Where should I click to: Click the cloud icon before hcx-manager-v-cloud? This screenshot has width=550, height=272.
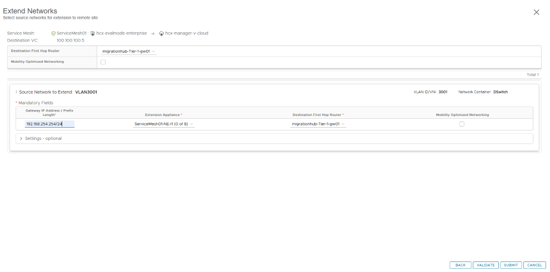pos(161,33)
